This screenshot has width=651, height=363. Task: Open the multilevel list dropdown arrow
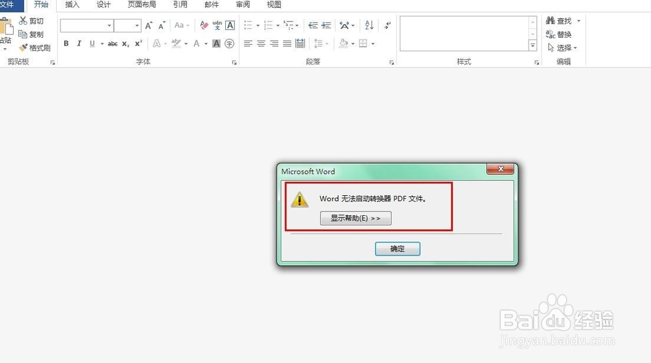(x=297, y=26)
